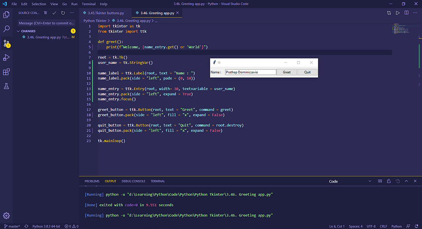Switch to the TERMINAL panel tab

coord(158,181)
